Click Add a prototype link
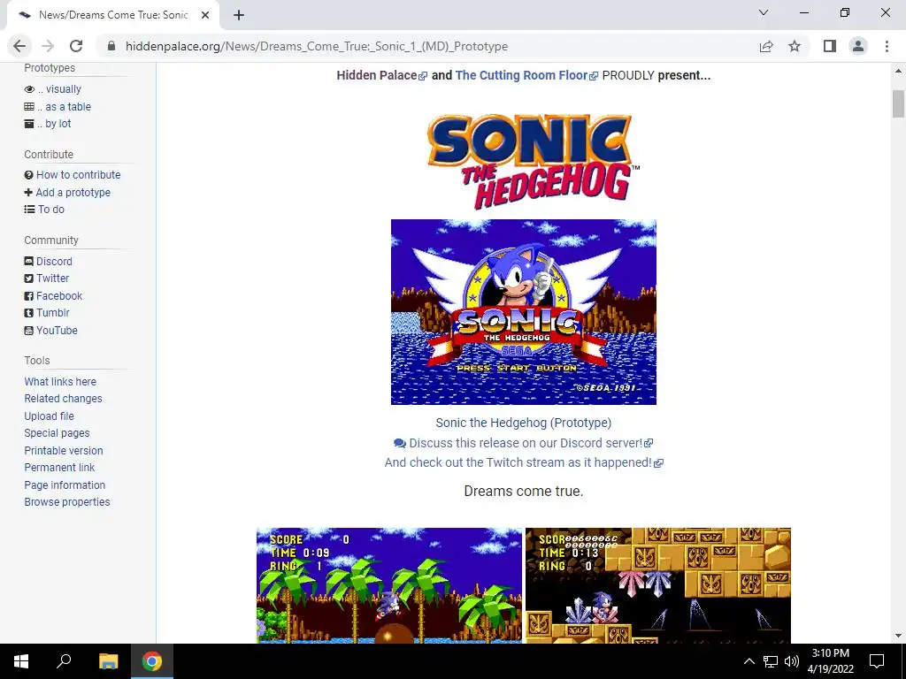Viewport: 906px width, 679px height. click(67, 192)
